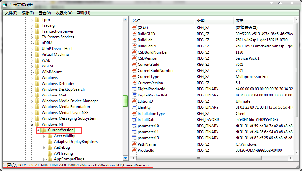Expand the Tpm key
The height and width of the screenshot is (171, 302).
(32, 20)
